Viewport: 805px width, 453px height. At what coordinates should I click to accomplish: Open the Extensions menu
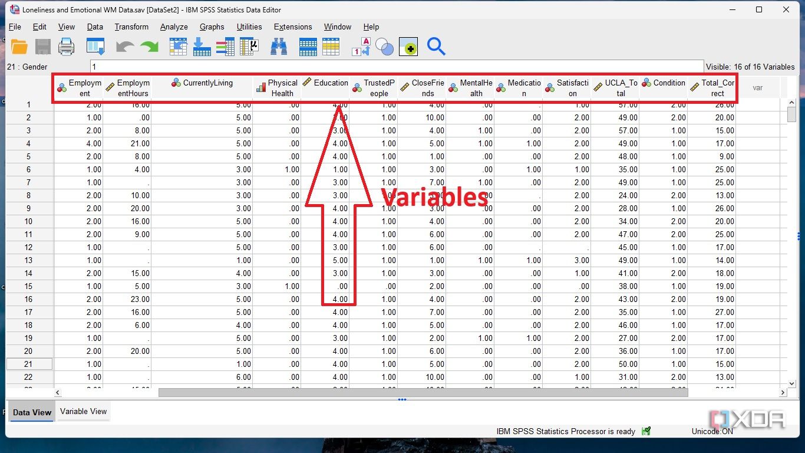click(x=293, y=27)
